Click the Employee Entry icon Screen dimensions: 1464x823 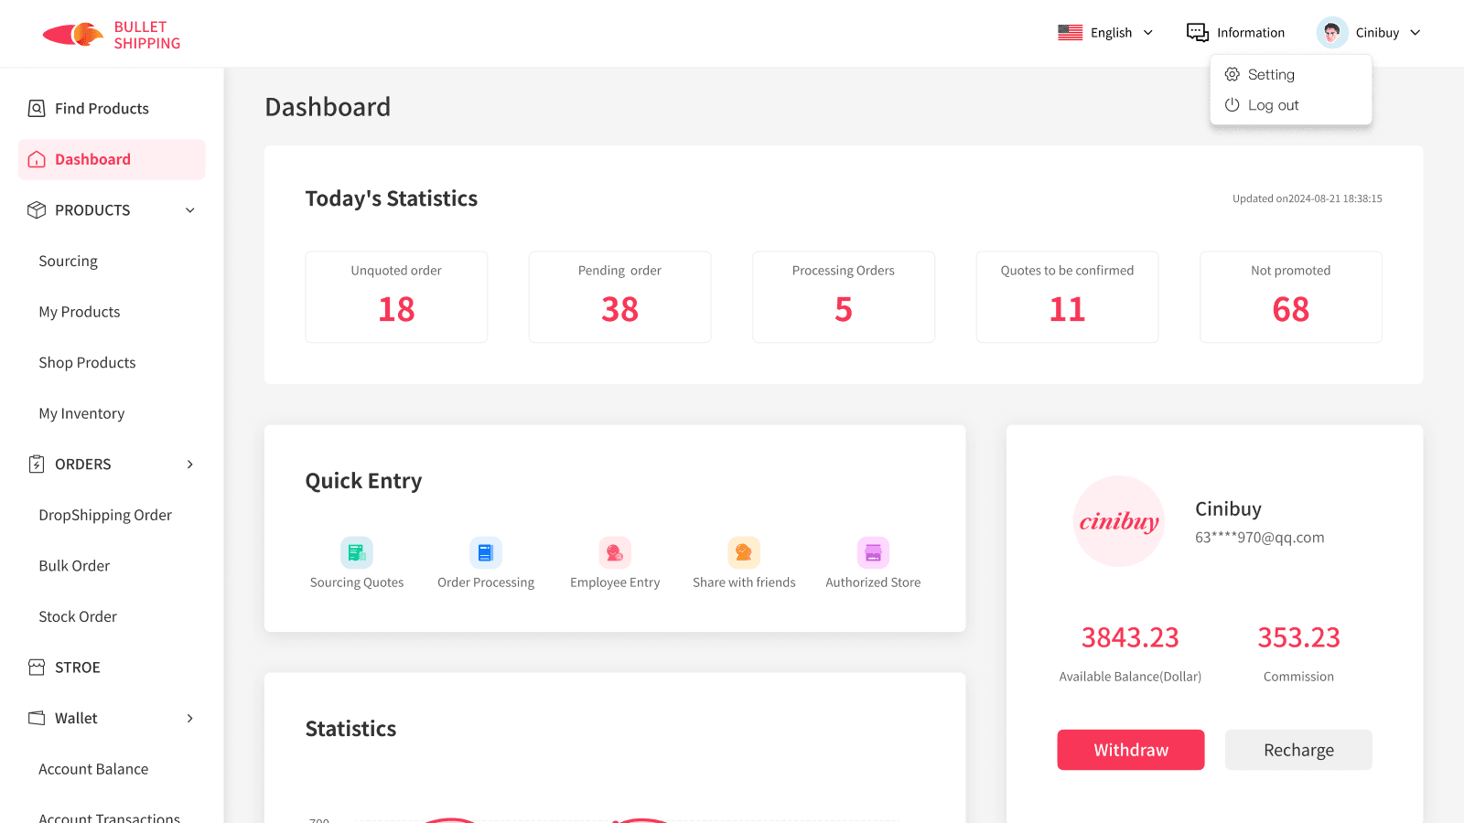pyautogui.click(x=615, y=552)
